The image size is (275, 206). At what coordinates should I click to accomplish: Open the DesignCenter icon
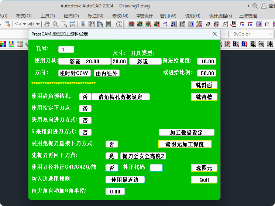pyautogui.click(x=92, y=24)
